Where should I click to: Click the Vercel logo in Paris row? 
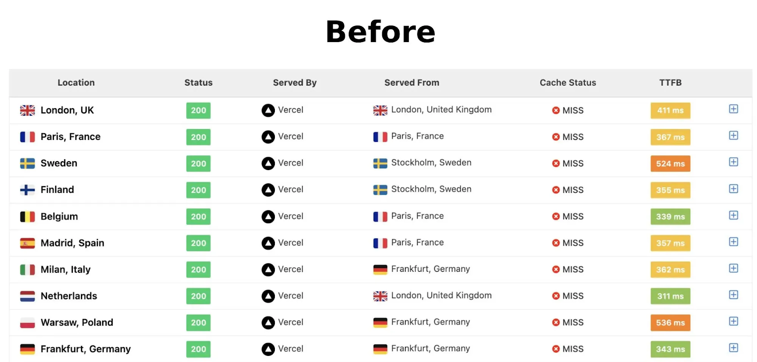pyautogui.click(x=268, y=137)
